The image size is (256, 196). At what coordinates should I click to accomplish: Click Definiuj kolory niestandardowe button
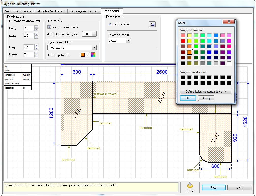click(x=206, y=92)
